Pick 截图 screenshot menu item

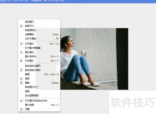click(39, 74)
